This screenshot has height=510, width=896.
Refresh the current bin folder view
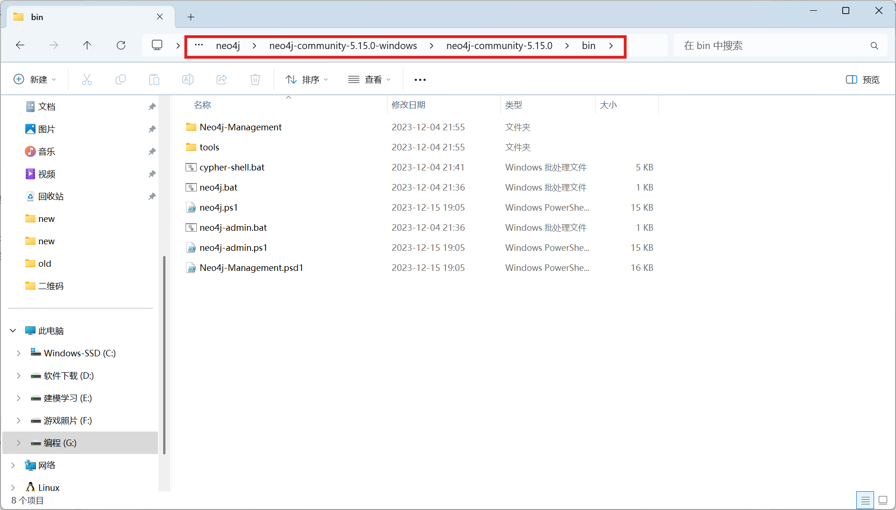tap(121, 45)
